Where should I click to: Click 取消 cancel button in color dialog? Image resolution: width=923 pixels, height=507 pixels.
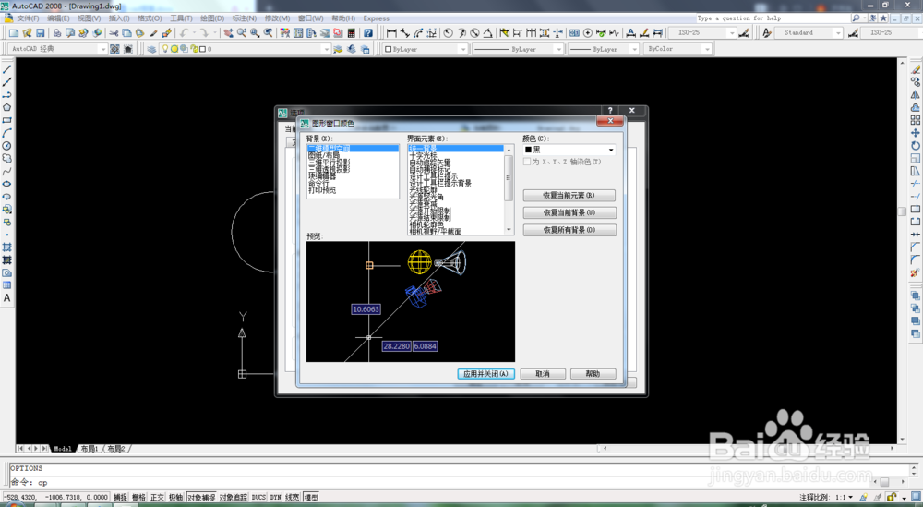[x=543, y=374]
